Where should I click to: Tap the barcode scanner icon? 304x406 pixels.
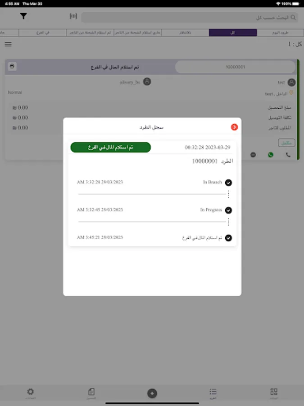73,16
